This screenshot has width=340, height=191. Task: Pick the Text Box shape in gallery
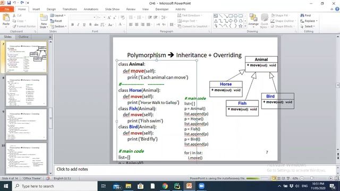coord(216,16)
